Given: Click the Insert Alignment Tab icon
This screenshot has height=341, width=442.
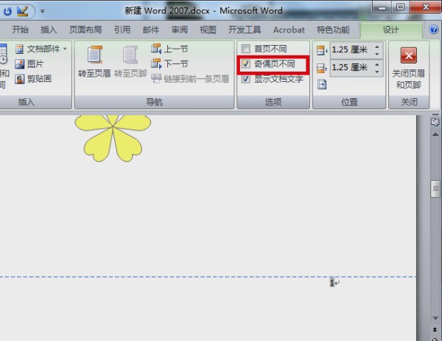Looking at the screenshot, I should point(321,84).
